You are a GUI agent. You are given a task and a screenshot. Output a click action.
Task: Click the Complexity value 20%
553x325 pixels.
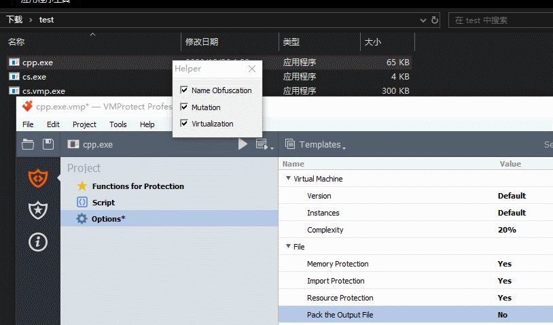[507, 230]
